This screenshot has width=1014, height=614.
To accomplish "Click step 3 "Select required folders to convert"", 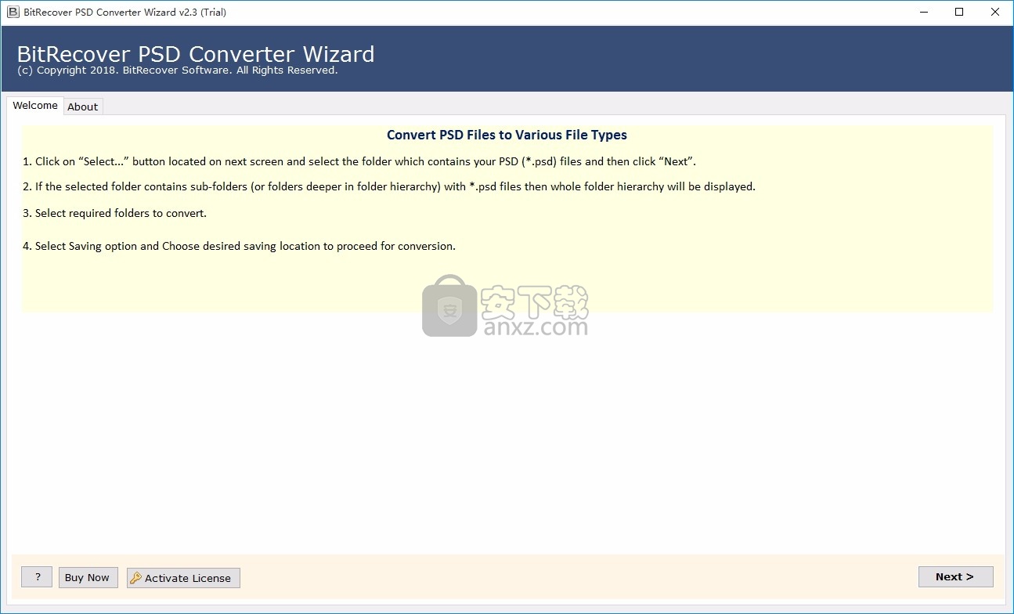I will 115,213.
